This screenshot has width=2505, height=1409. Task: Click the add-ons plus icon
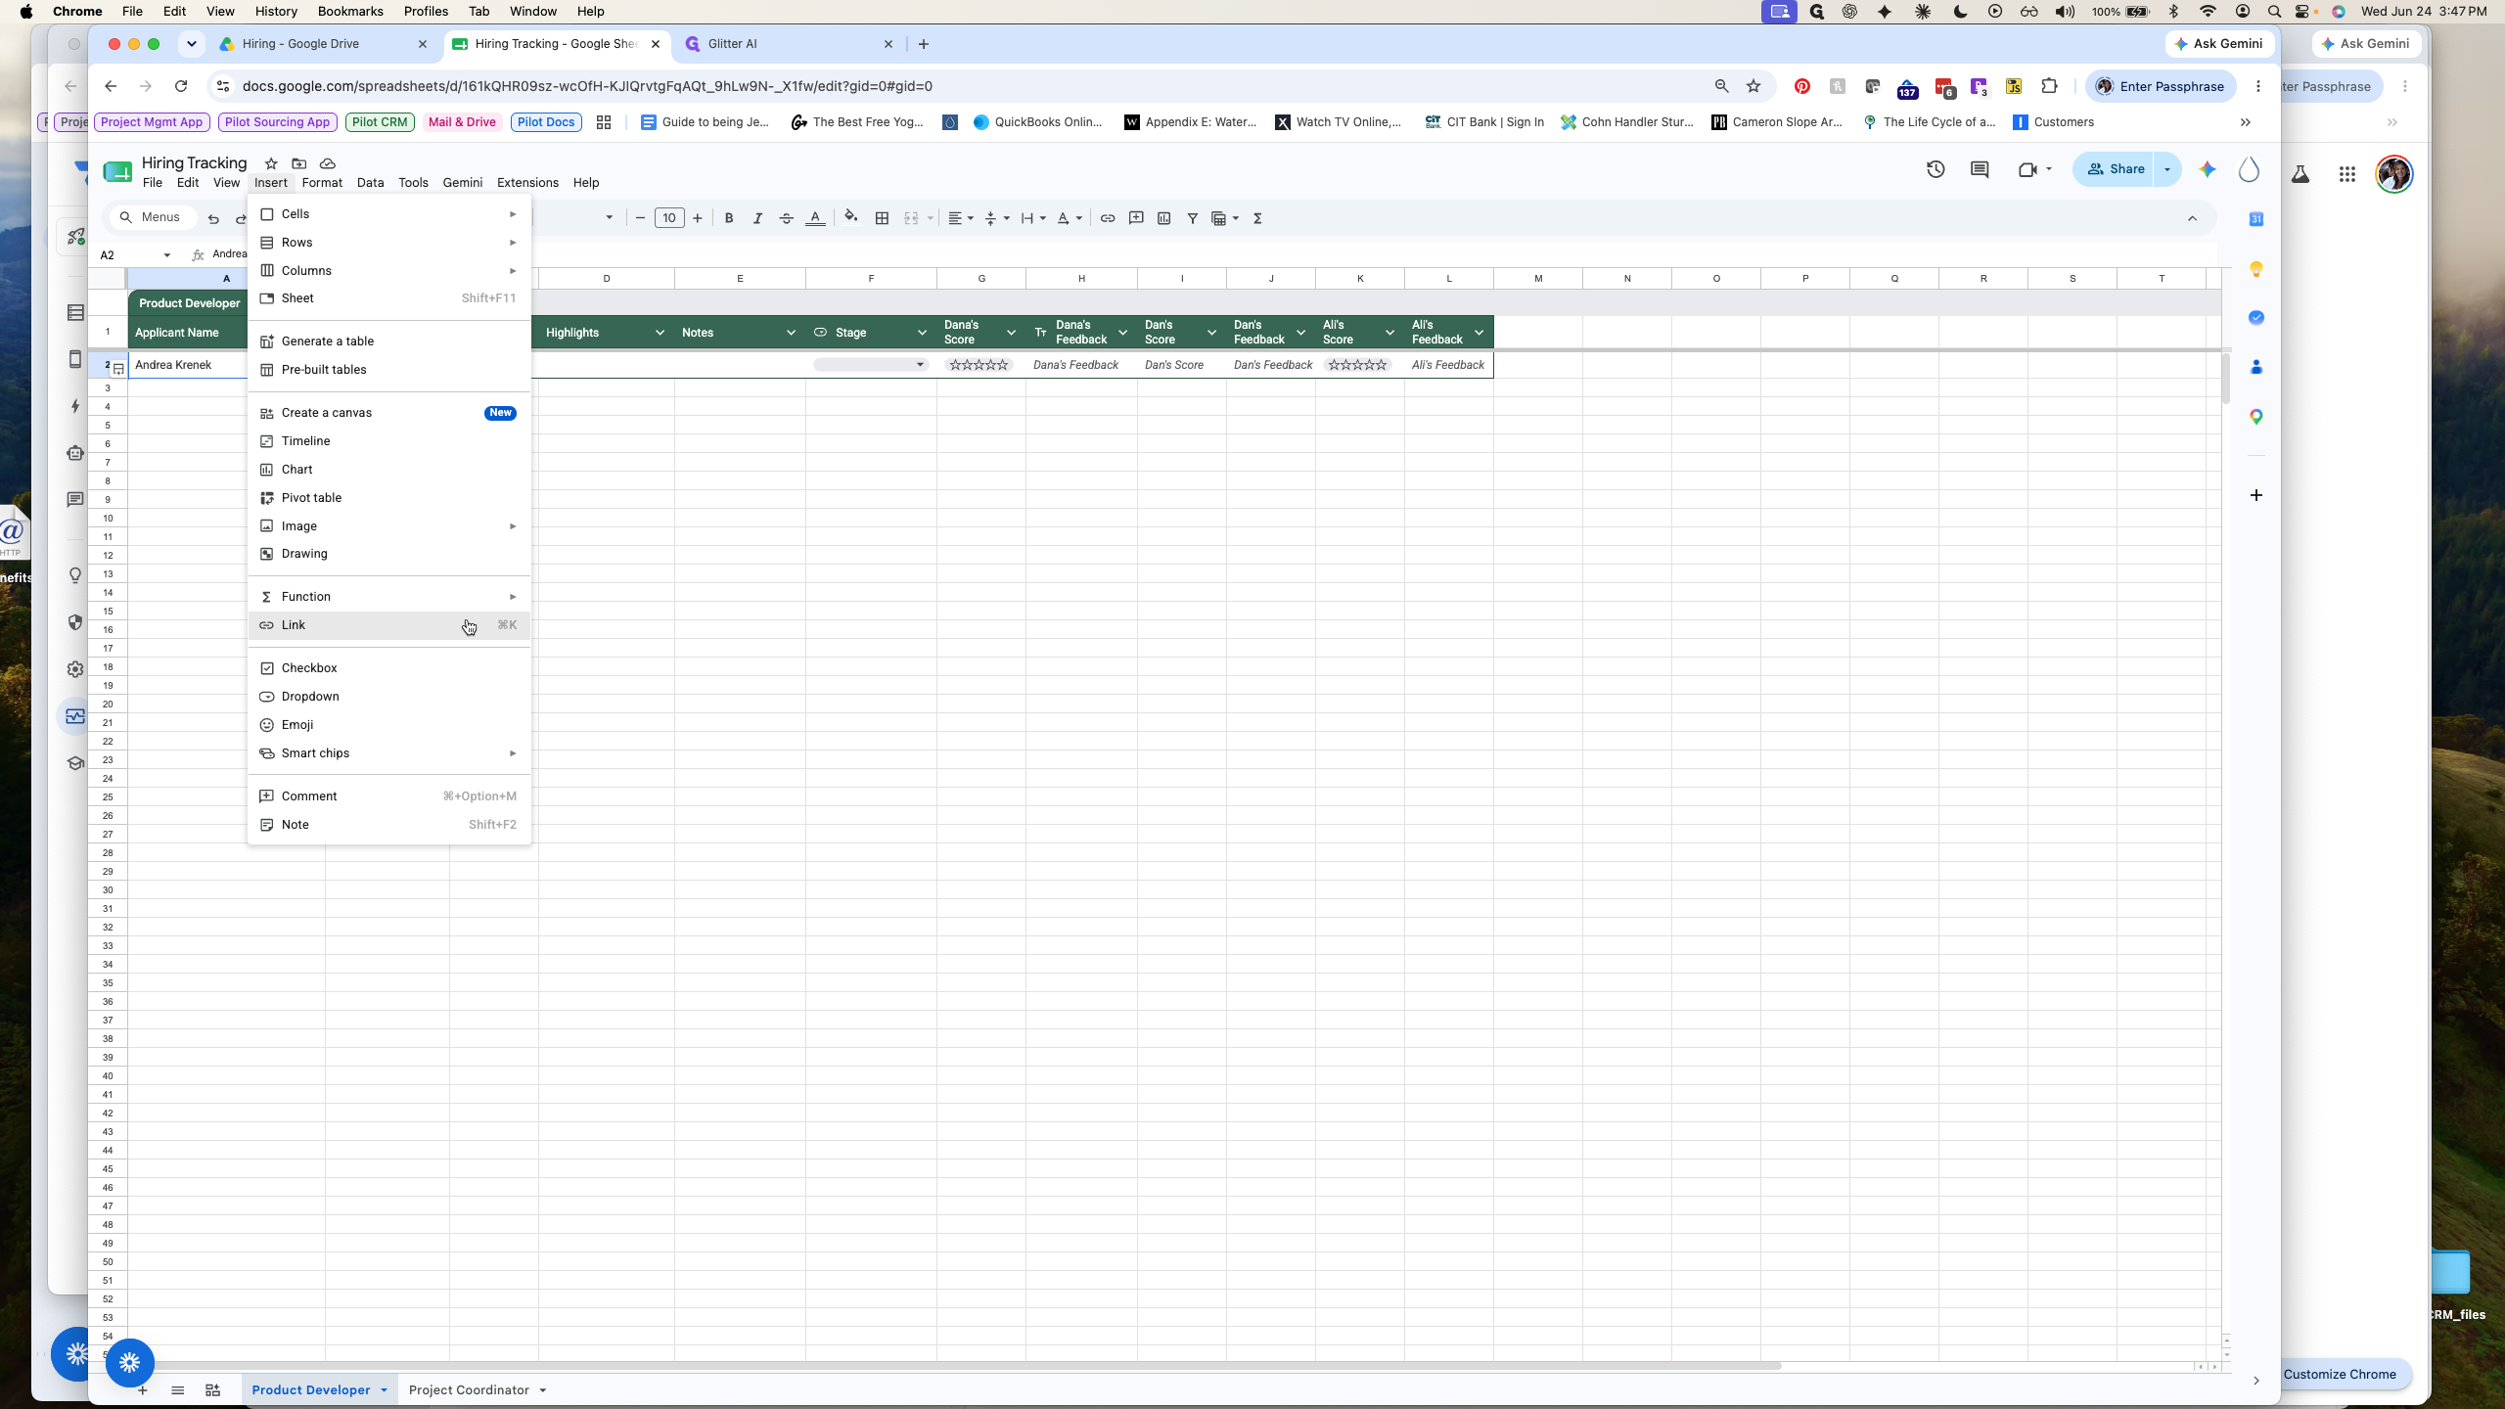click(2256, 495)
